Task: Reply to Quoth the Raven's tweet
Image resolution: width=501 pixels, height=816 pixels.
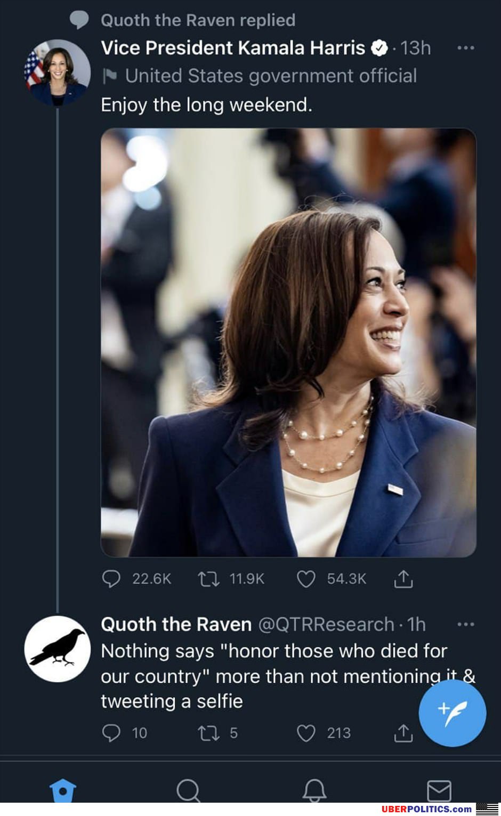Action: tap(111, 733)
